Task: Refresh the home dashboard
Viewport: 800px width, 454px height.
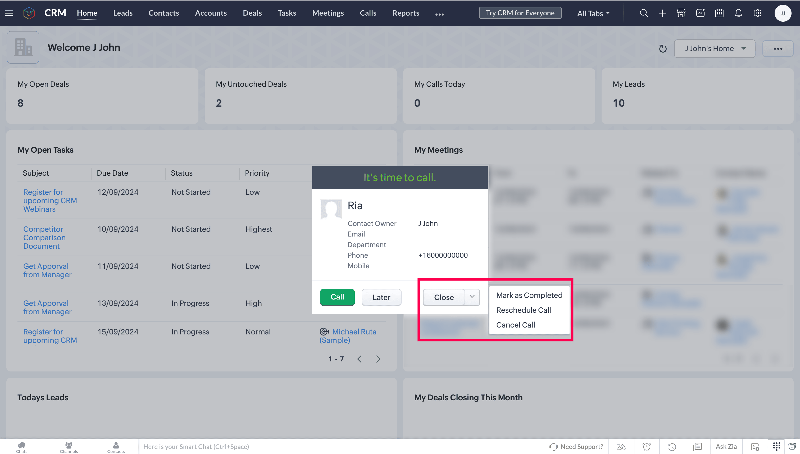Action: pyautogui.click(x=662, y=49)
